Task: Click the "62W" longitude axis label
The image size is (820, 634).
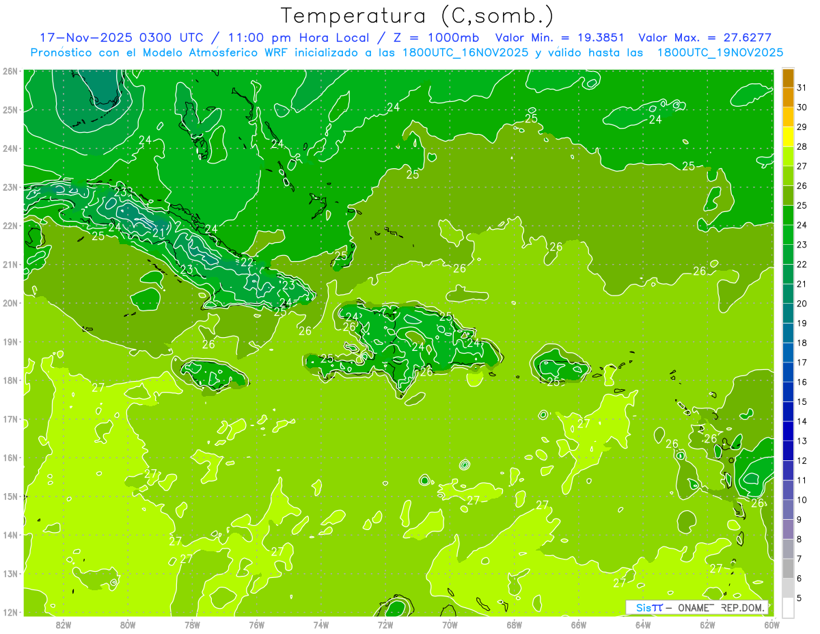Action: pos(707,624)
